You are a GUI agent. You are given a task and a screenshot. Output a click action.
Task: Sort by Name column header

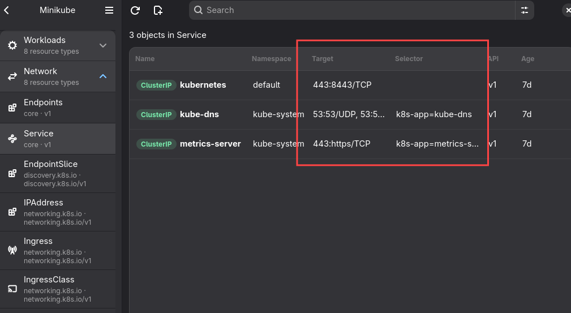tap(145, 59)
